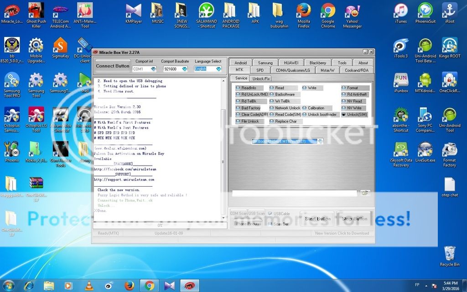
Task: Open PhoenixSuit from the desktop
Action: pos(425,10)
